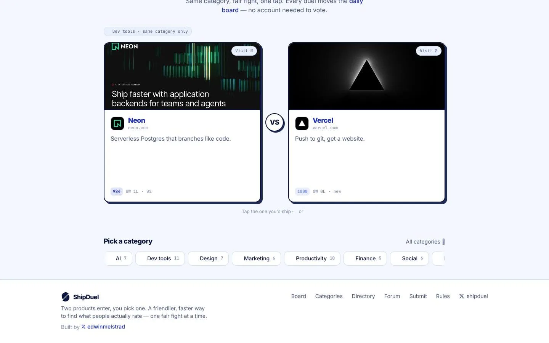Click Vercel's 1000 rating badge
The image size is (549, 343).
click(302, 191)
